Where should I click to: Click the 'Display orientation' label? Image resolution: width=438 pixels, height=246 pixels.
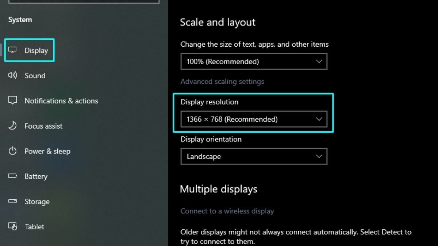(x=211, y=139)
